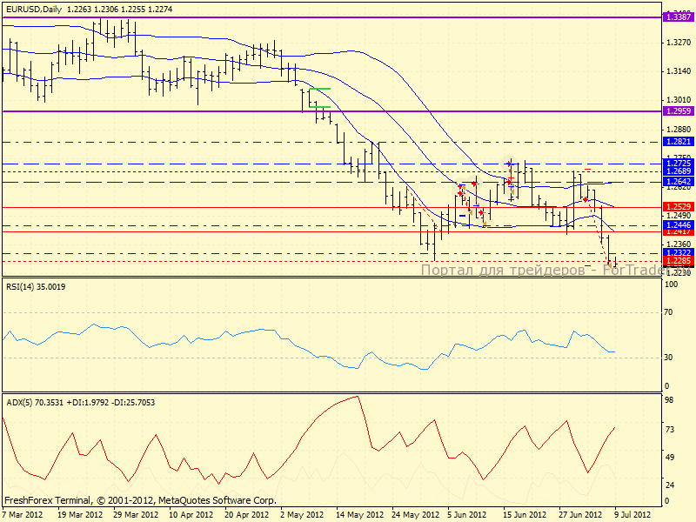Click the red 1.2285 price tag
Screen dimensions: 696x522
pos(676,260)
